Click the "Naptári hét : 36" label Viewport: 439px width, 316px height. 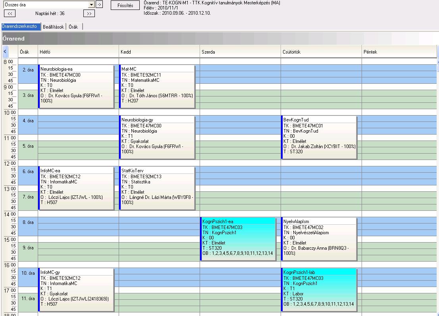point(50,13)
